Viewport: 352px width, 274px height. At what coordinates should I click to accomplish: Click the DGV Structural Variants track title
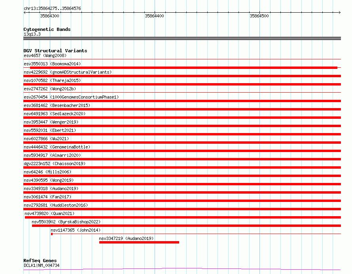tap(55, 51)
